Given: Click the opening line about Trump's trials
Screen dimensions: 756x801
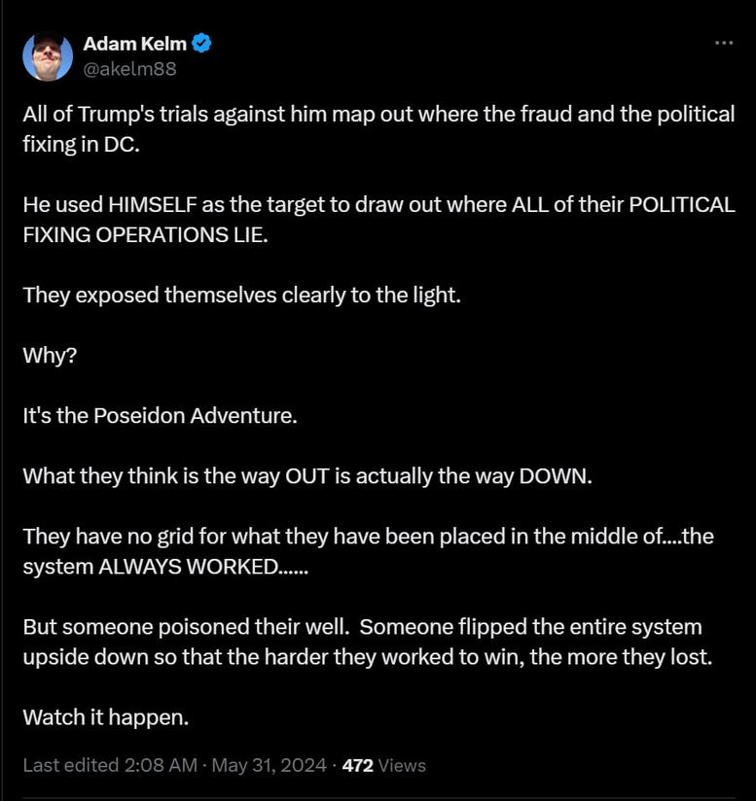Looking at the screenshot, I should [378, 115].
